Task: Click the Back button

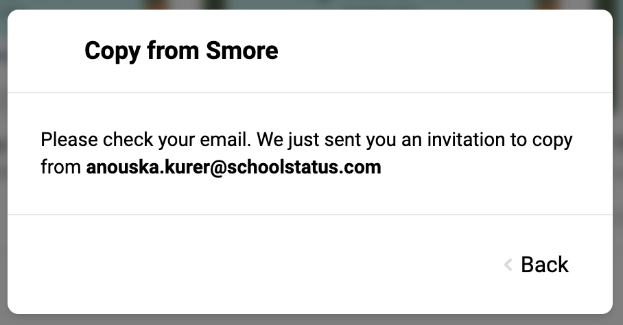Action: [537, 264]
